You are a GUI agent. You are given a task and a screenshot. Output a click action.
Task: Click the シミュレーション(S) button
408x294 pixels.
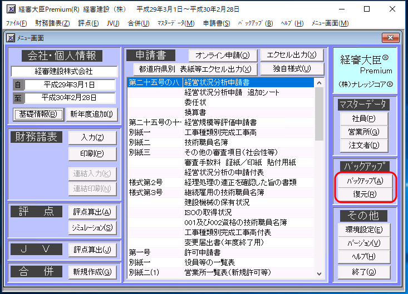tap(92, 228)
